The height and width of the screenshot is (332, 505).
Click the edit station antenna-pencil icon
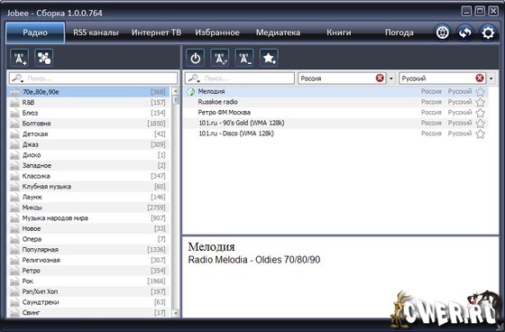tap(220, 58)
